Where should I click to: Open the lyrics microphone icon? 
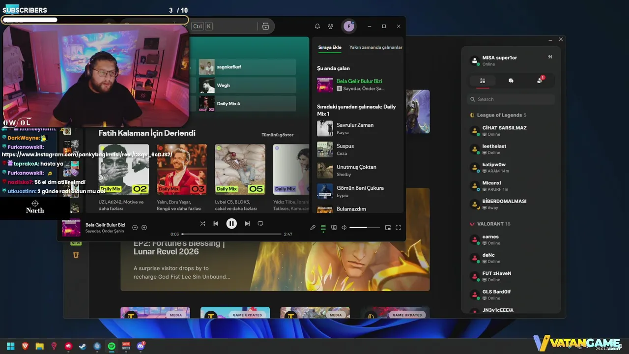313,228
